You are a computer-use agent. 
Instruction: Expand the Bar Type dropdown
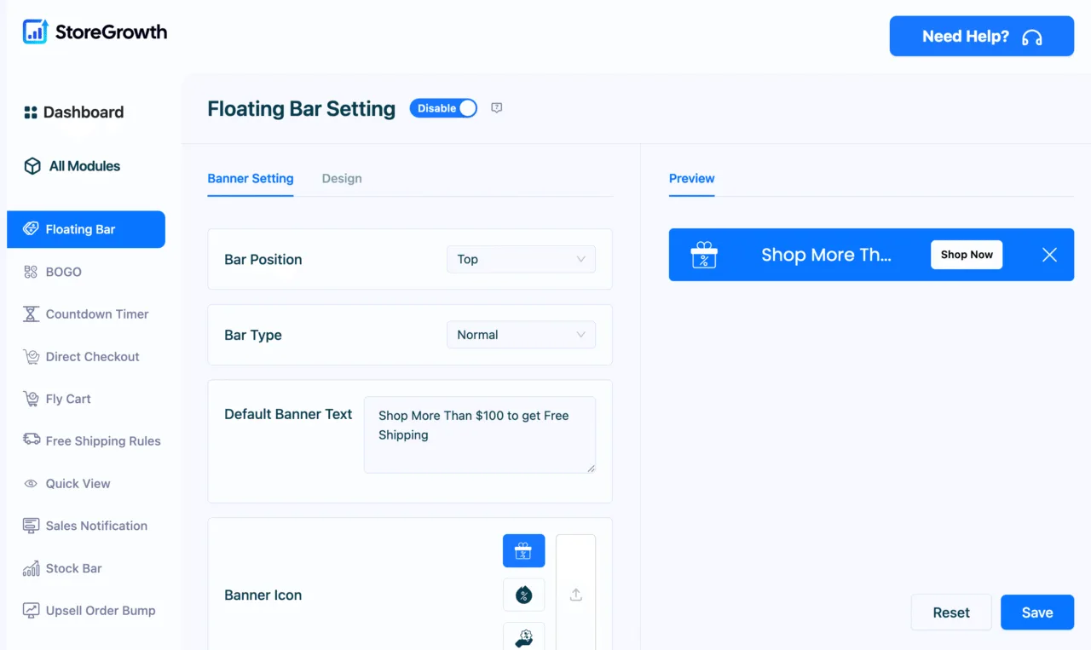point(521,335)
